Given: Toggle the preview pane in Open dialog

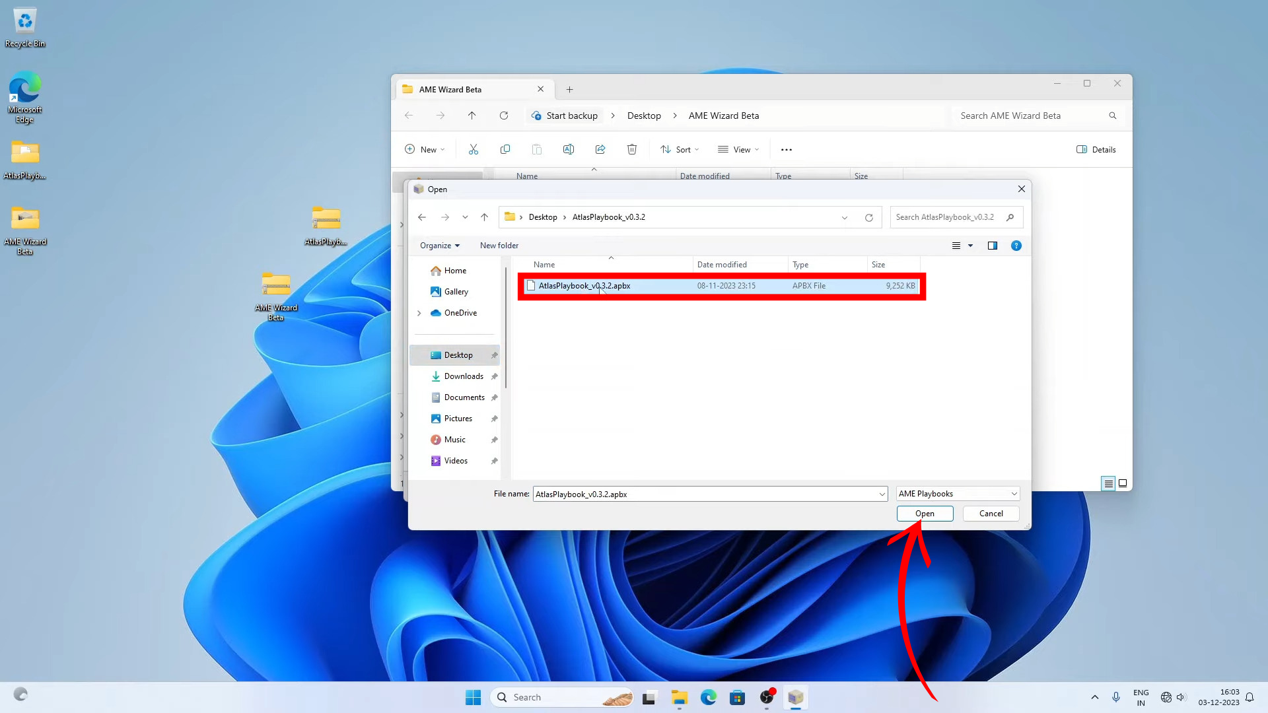Looking at the screenshot, I should [x=992, y=246].
